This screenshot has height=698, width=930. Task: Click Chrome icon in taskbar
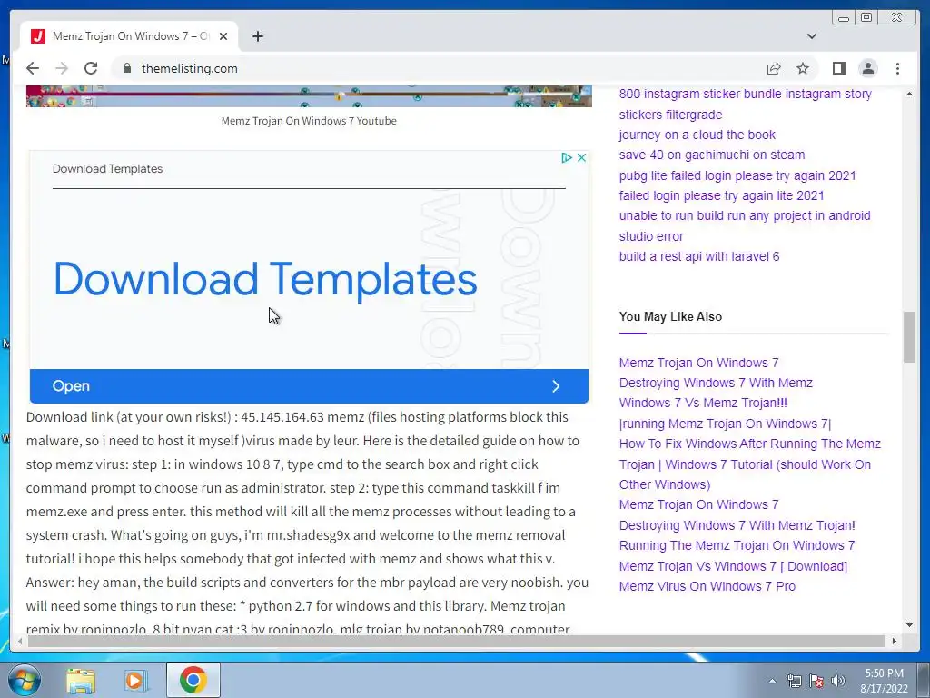(193, 680)
